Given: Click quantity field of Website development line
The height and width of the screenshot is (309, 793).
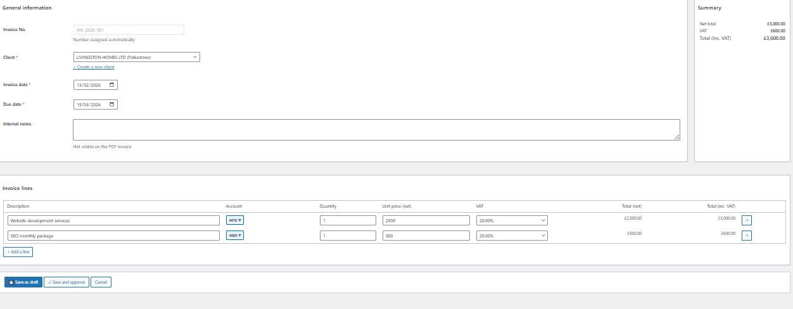Looking at the screenshot, I should (348, 220).
